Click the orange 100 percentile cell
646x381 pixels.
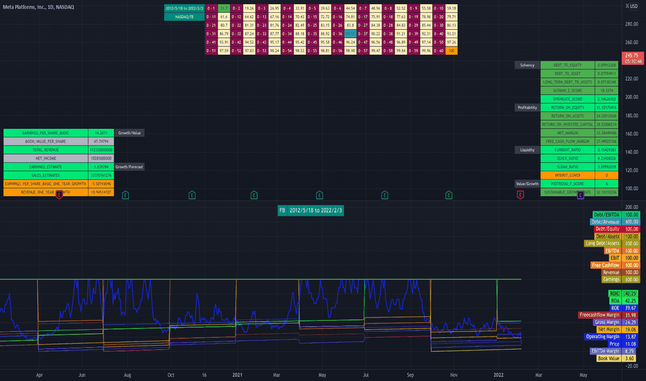coord(451,51)
